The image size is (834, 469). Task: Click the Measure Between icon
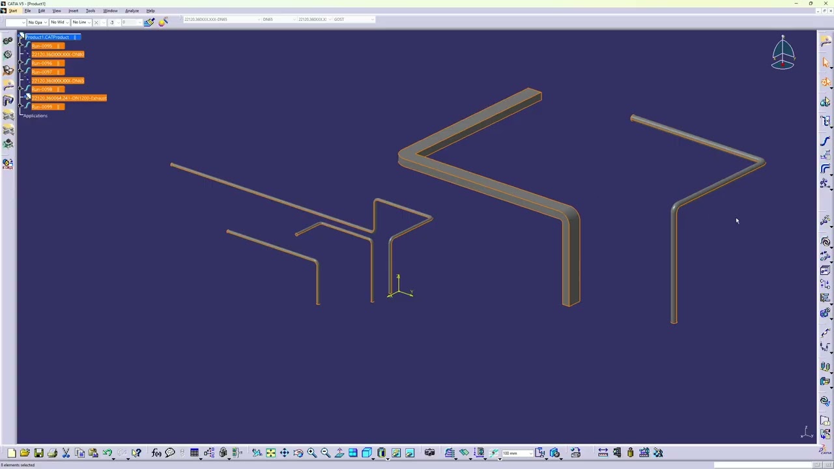[603, 453]
